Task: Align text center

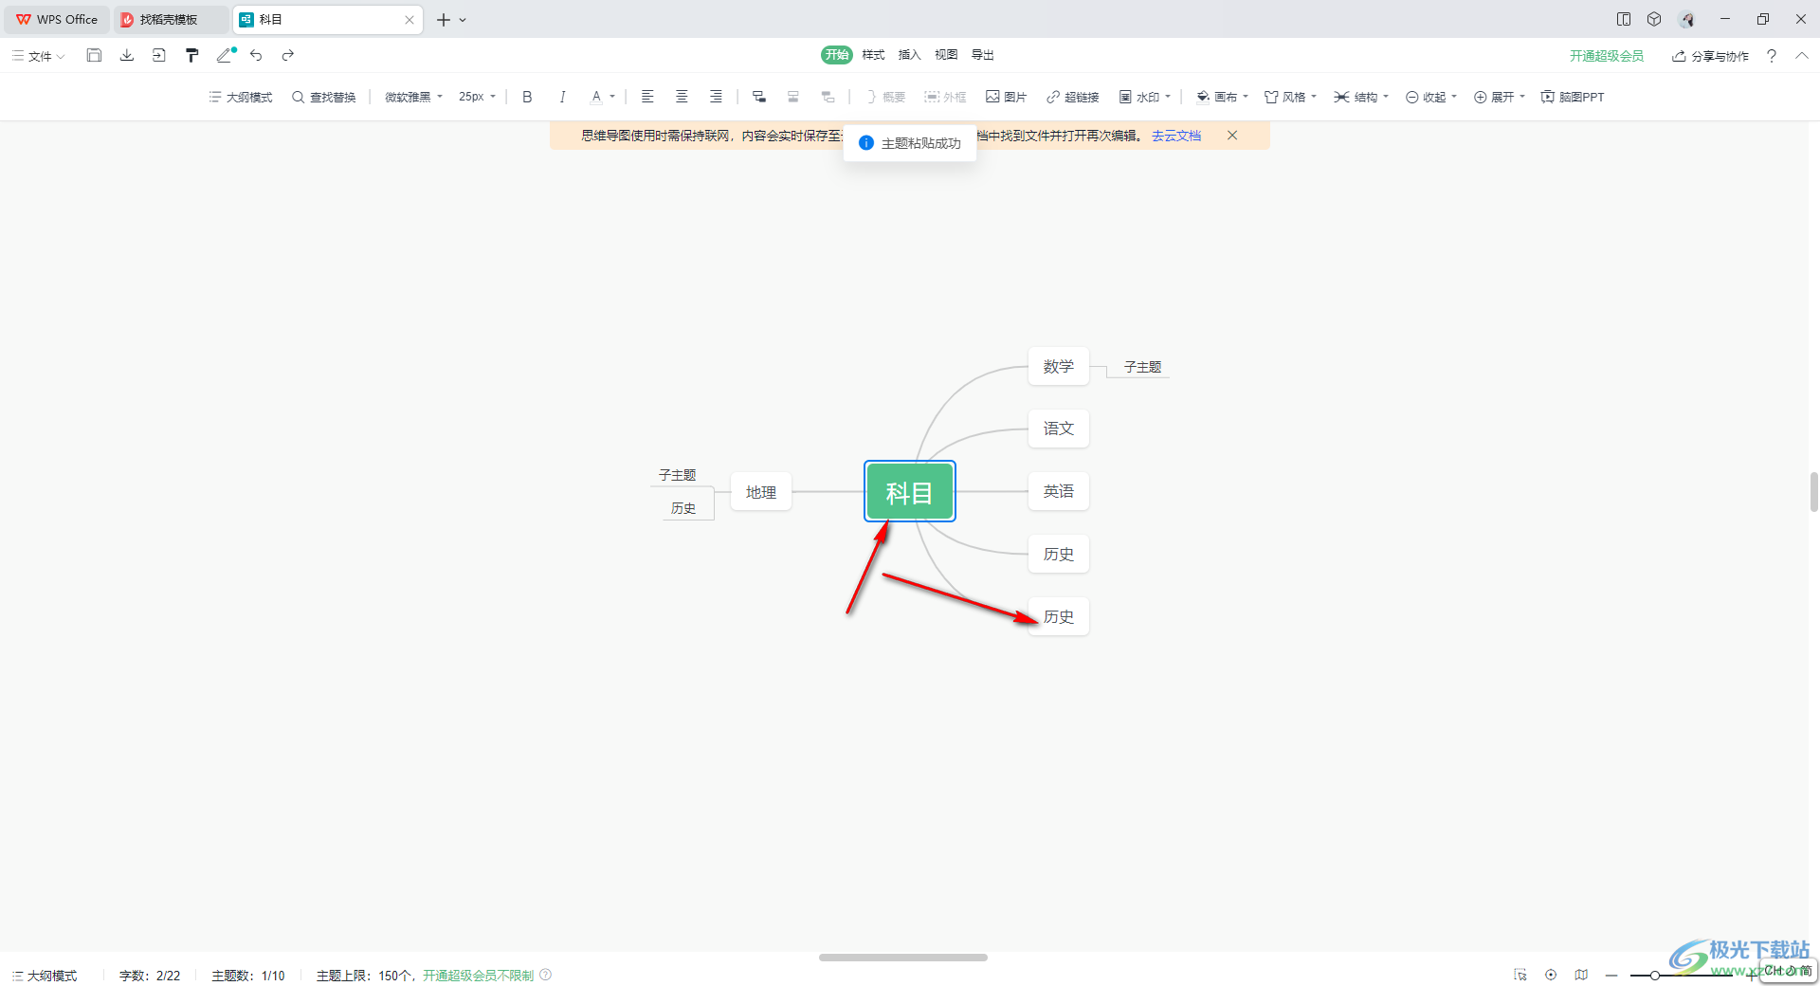Action: coord(682,97)
